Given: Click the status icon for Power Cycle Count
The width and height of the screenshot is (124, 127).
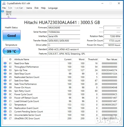Looking at the screenshot, I should 5,94.
